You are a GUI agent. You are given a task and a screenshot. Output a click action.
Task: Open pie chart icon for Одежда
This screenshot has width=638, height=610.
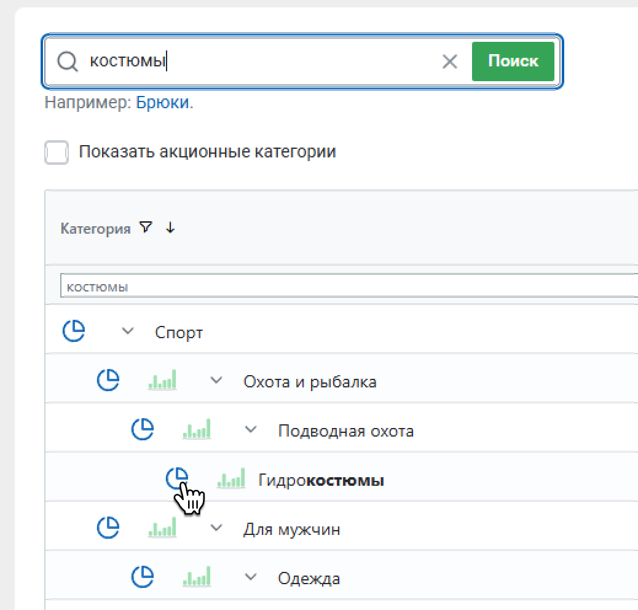[x=143, y=577]
